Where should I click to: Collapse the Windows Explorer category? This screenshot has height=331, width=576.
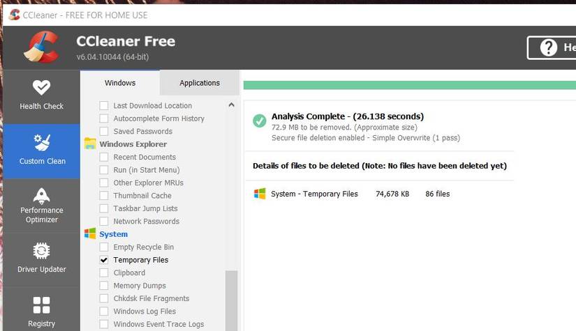(x=133, y=144)
